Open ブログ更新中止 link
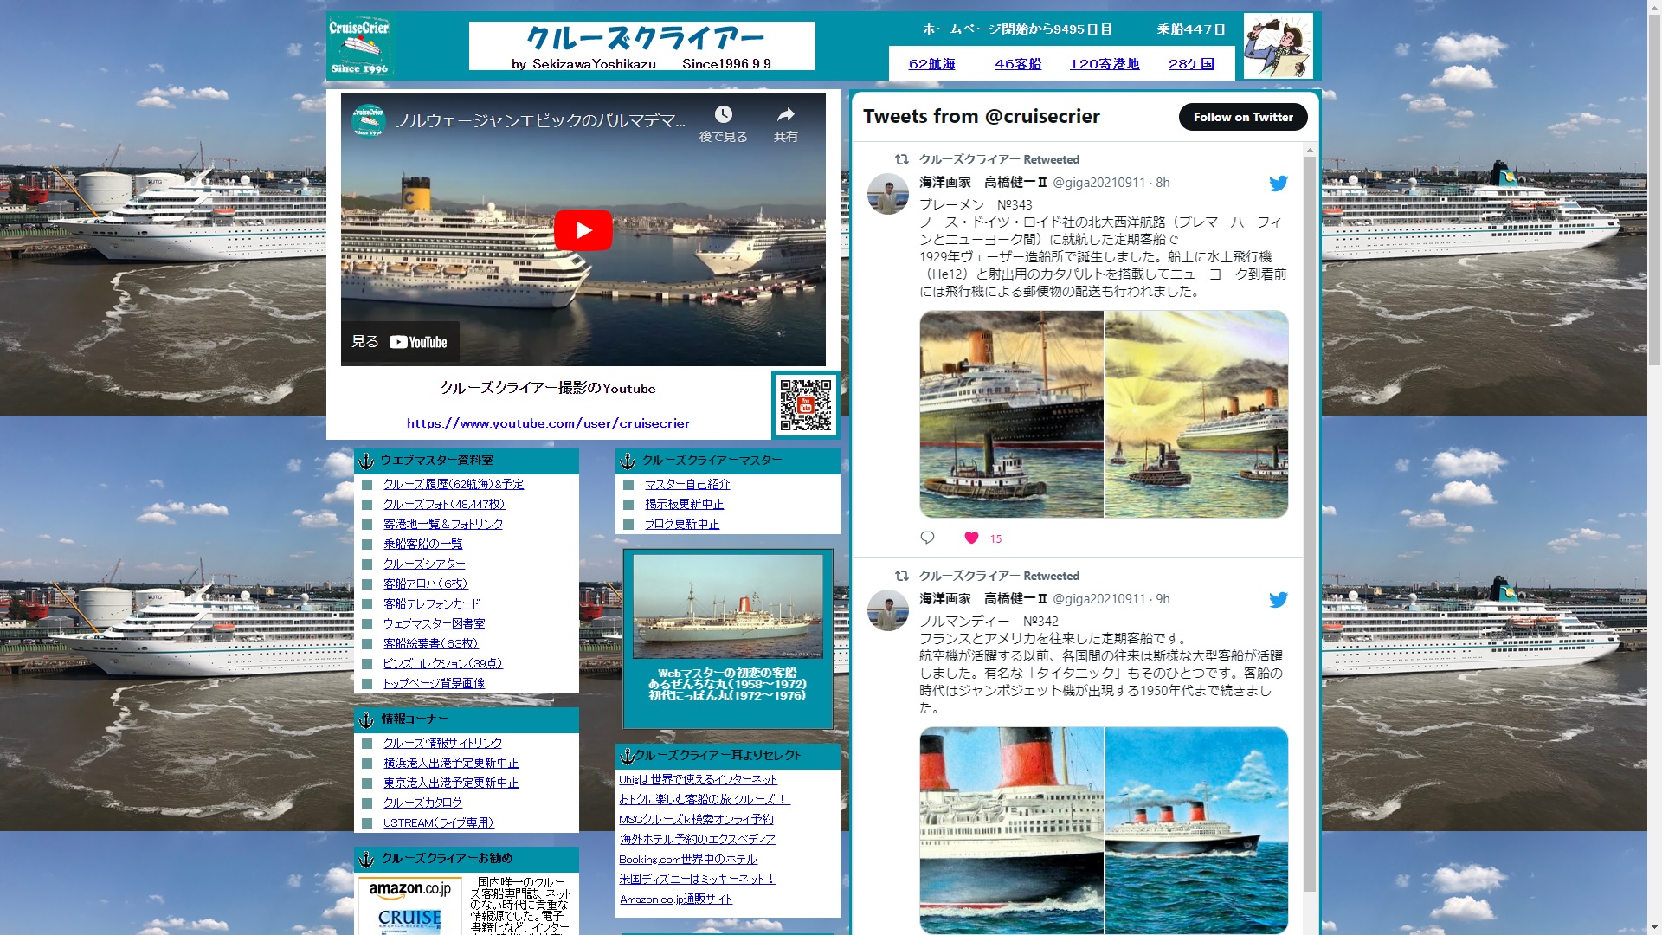This screenshot has width=1662, height=935. point(682,524)
